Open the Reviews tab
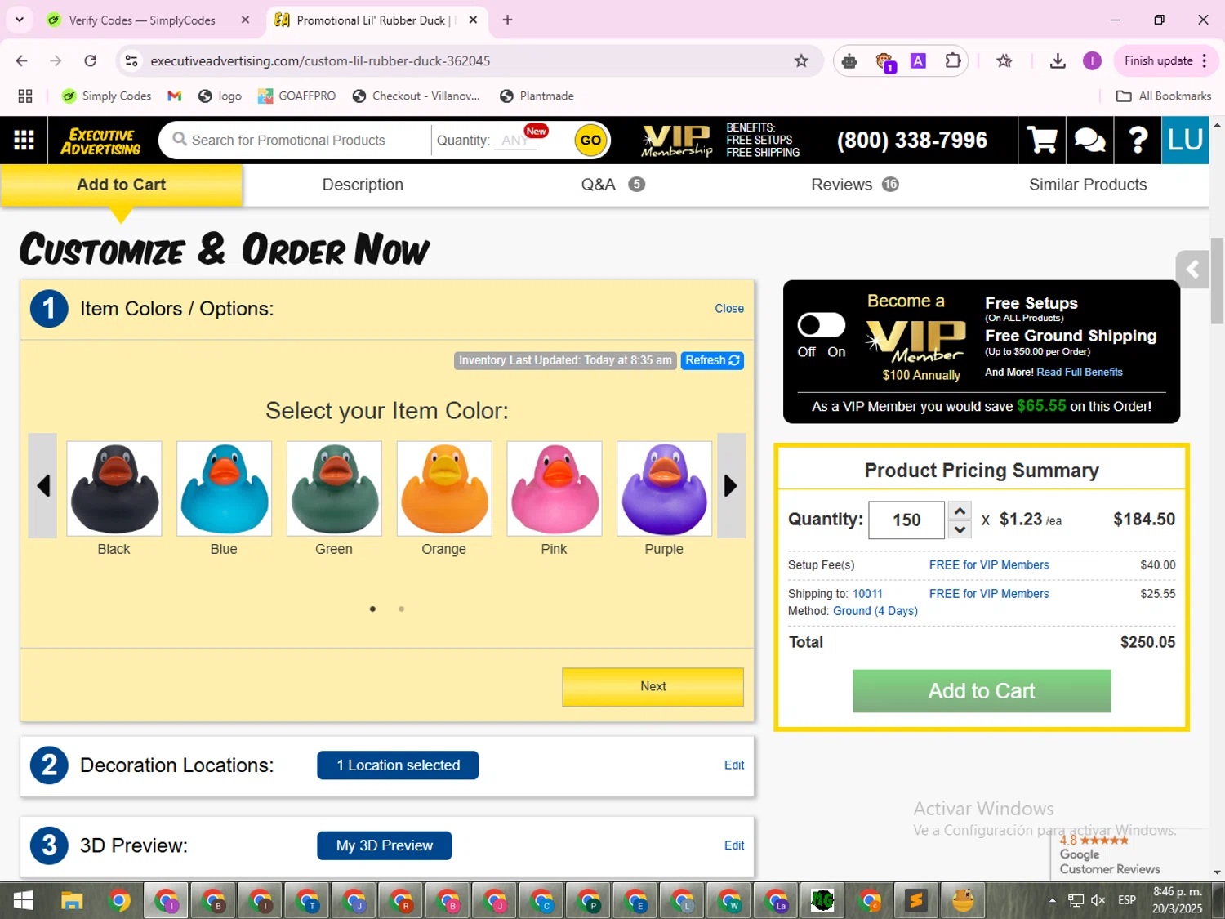The image size is (1225, 919). [855, 185]
